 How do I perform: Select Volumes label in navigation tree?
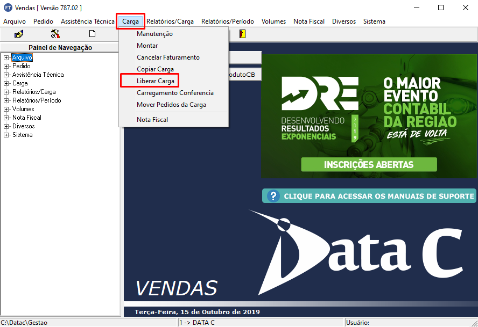pos(23,109)
